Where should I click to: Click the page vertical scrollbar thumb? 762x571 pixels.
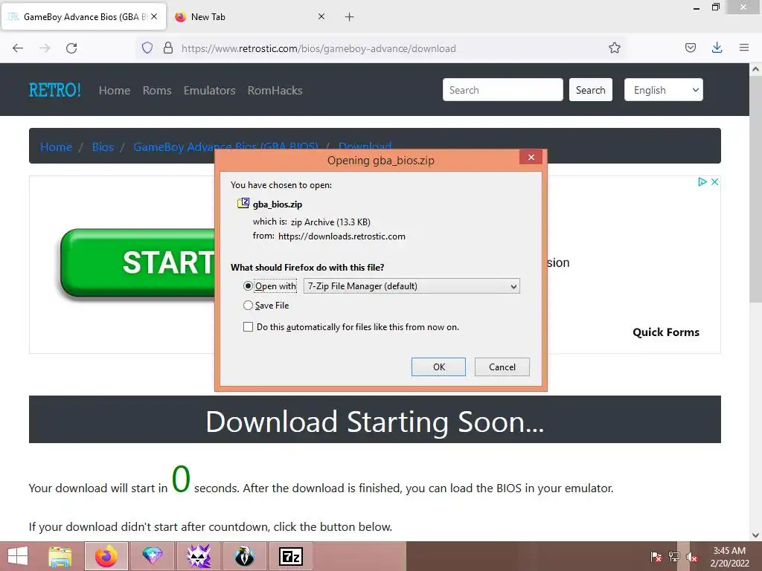point(755,190)
